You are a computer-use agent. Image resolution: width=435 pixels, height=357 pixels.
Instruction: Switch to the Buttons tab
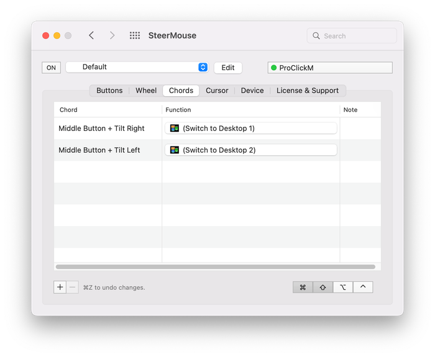tap(109, 91)
